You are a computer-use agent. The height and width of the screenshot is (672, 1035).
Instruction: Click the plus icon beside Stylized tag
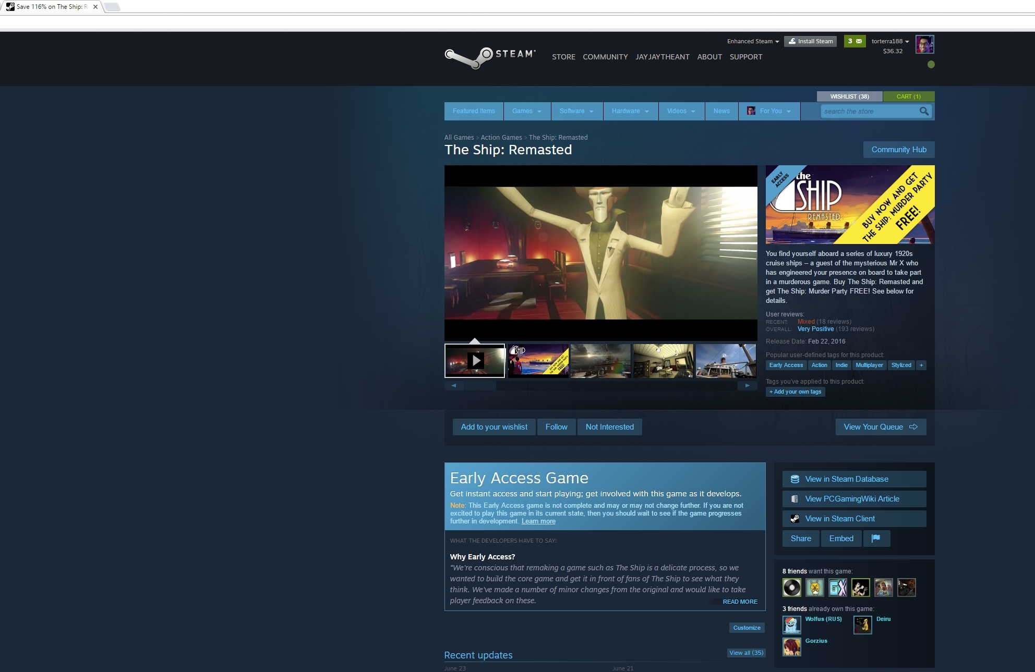(x=921, y=365)
